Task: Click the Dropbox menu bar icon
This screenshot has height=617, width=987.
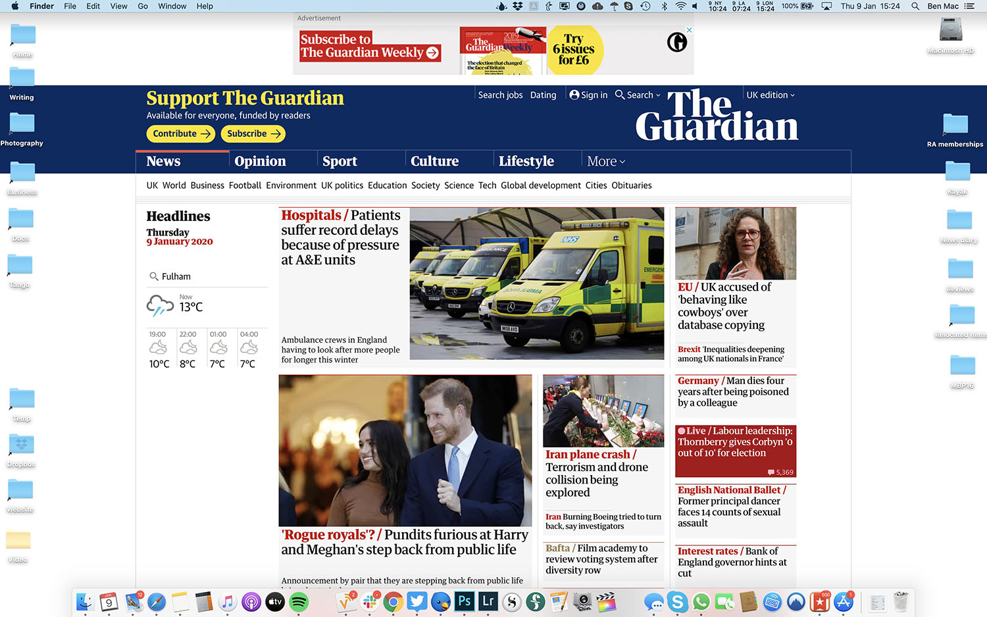Action: pos(518,6)
